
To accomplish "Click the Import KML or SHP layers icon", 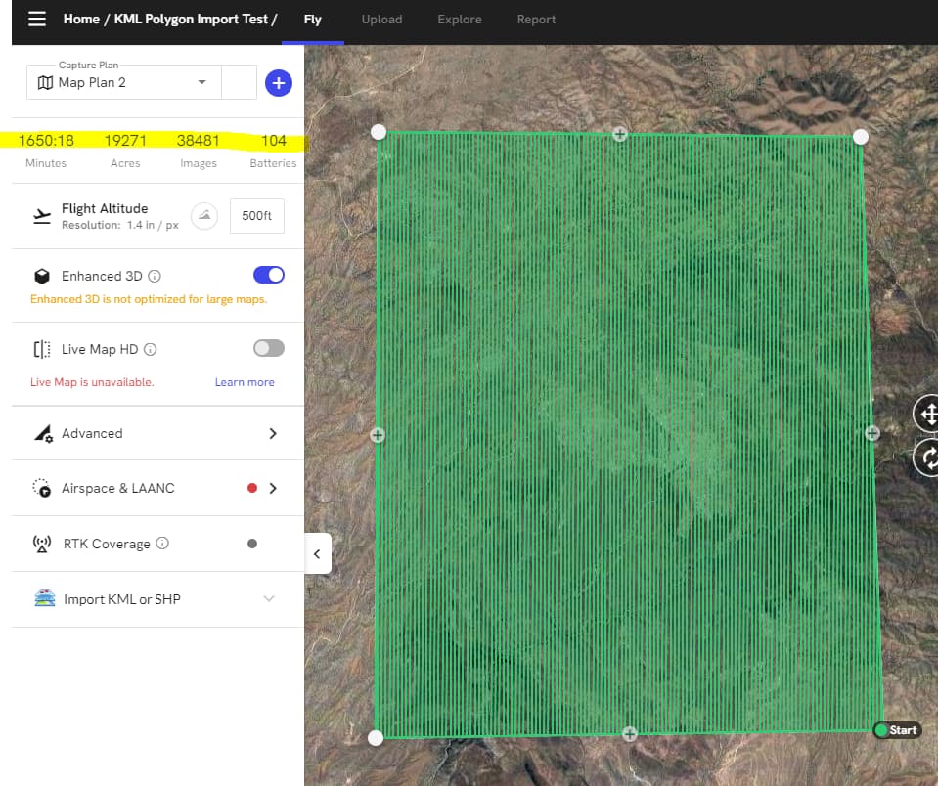I will click(x=44, y=599).
